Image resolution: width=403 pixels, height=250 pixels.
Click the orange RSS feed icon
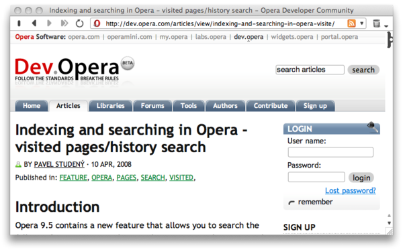[x=351, y=23]
